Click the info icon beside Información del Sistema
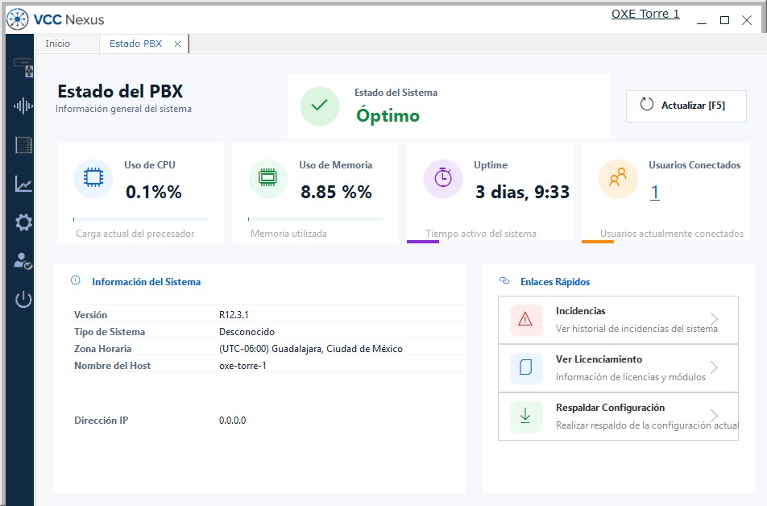The height and width of the screenshot is (506, 767). pyautogui.click(x=76, y=280)
